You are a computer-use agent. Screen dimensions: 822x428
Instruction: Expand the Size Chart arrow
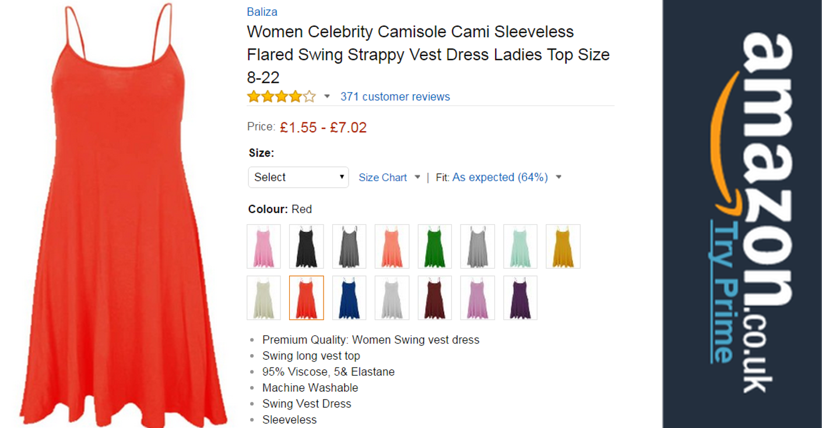point(417,177)
